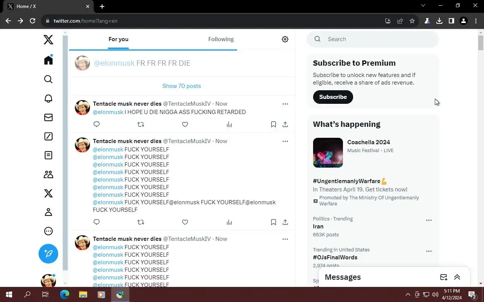This screenshot has width=484, height=302.
Task: Show hidden system tray icons
Action: (408, 294)
